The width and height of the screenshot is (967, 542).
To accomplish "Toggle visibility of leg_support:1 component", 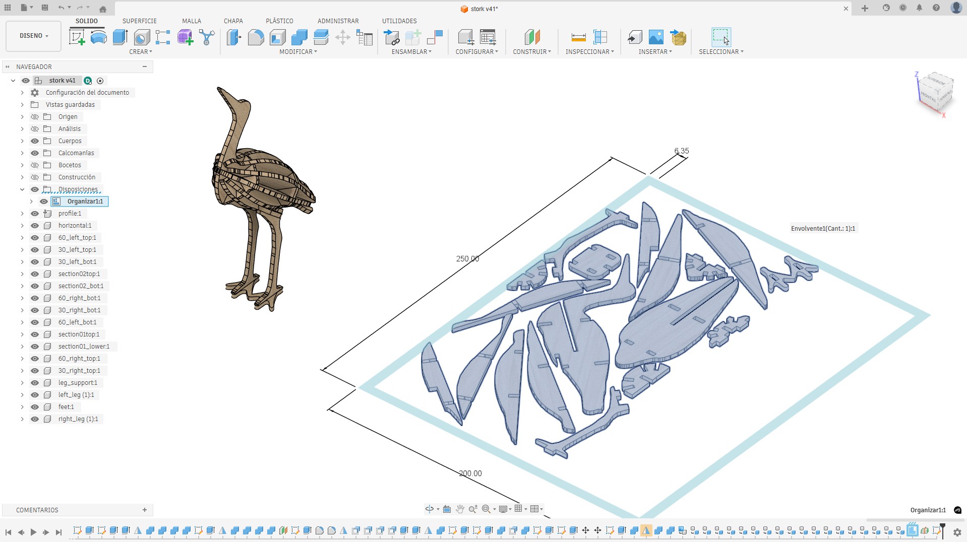I will pos(35,383).
